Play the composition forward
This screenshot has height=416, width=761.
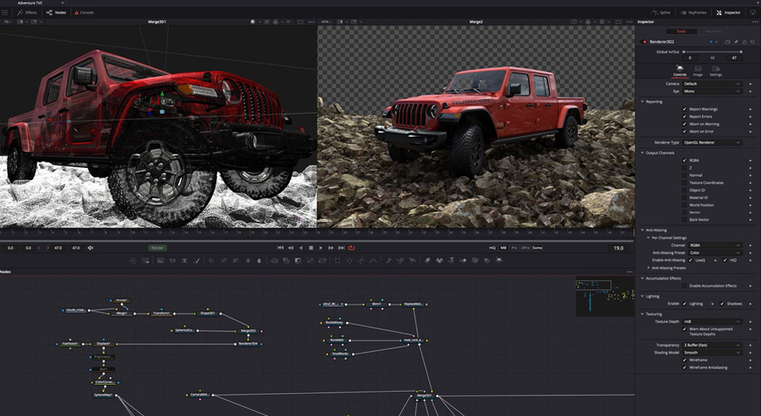point(321,248)
